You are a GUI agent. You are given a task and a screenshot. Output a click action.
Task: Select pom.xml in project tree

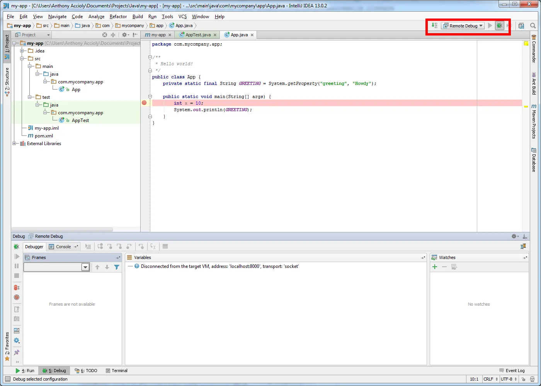(x=44, y=136)
